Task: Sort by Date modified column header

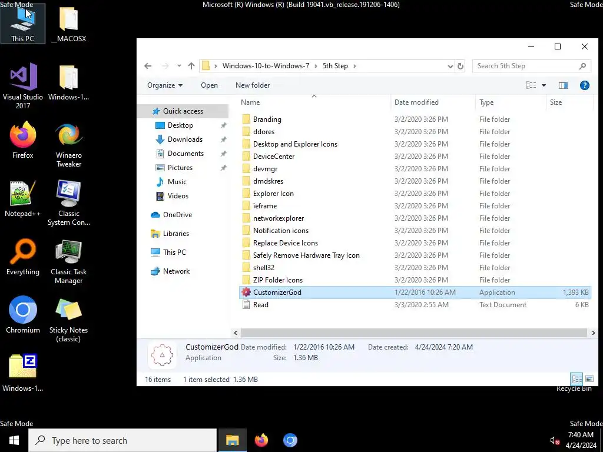Action: coord(433,102)
